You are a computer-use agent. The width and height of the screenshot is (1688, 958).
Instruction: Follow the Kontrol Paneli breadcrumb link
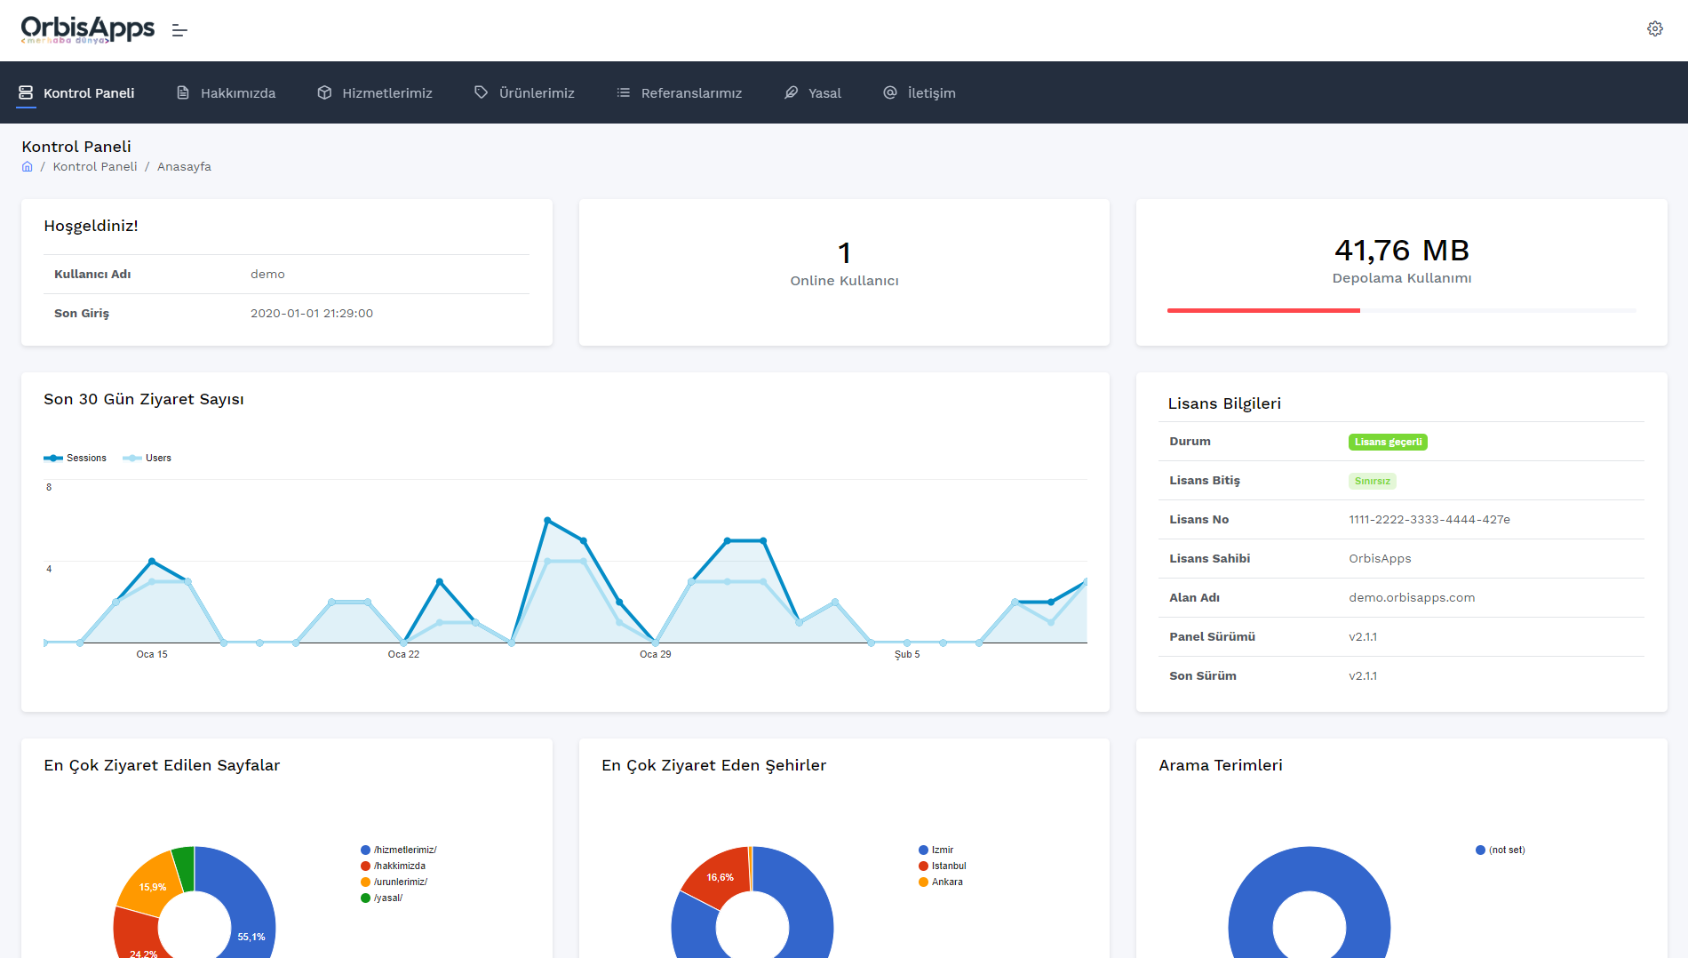pos(95,166)
